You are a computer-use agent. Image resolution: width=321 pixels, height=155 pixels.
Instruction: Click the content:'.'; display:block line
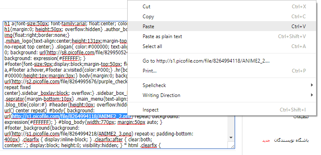point(83,145)
